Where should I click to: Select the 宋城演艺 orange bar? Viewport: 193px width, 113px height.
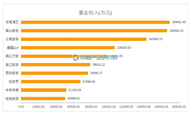point(95,22)
